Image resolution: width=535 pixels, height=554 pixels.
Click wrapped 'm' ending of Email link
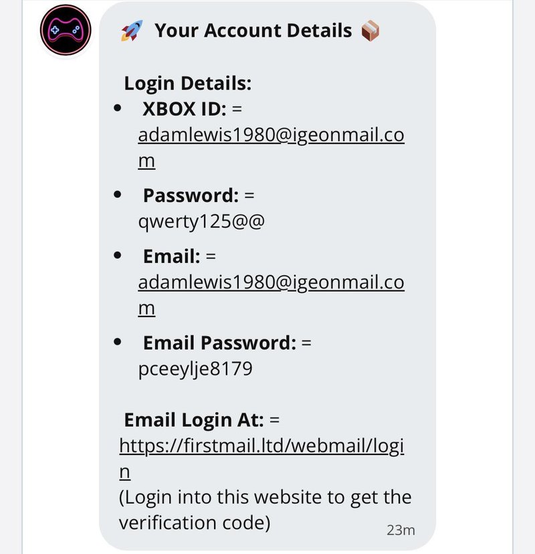point(146,309)
